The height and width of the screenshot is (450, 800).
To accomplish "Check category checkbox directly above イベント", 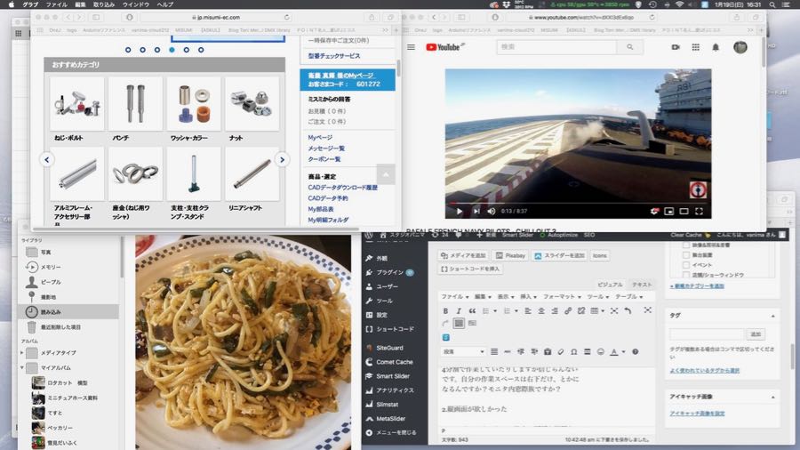I will [685, 254].
